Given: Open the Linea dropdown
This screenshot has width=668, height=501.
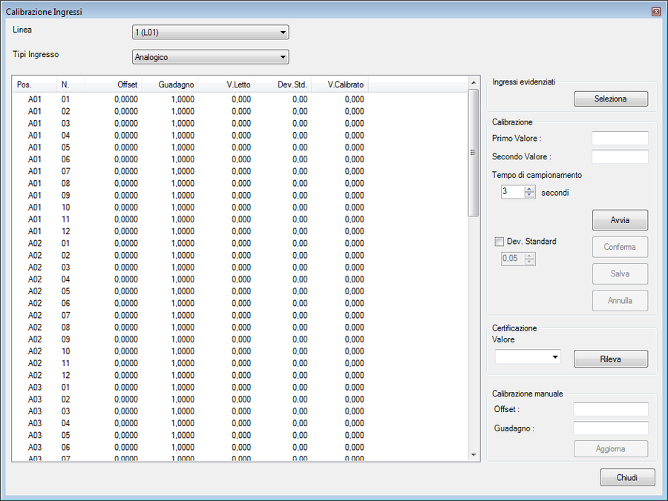Looking at the screenshot, I should (209, 33).
